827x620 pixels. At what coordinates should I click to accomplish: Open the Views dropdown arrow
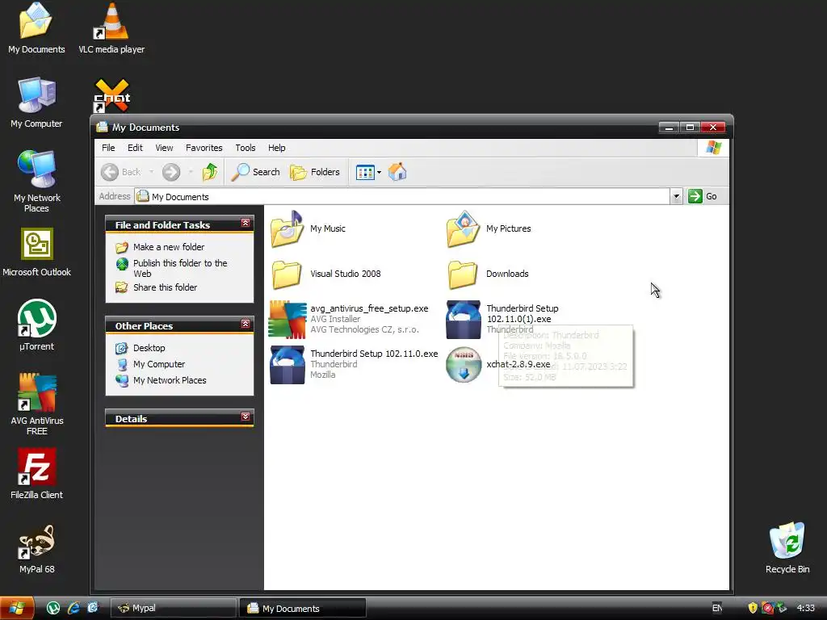pyautogui.click(x=380, y=173)
